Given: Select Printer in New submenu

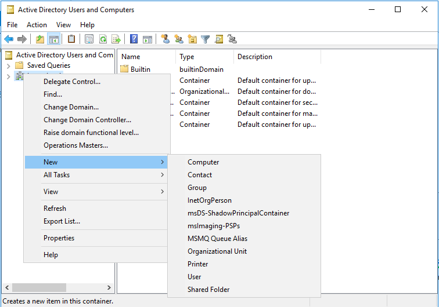Looking at the screenshot, I should pyautogui.click(x=244, y=264).
